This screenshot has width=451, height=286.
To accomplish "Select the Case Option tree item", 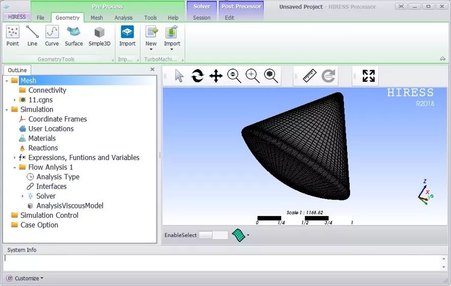I will [39, 225].
